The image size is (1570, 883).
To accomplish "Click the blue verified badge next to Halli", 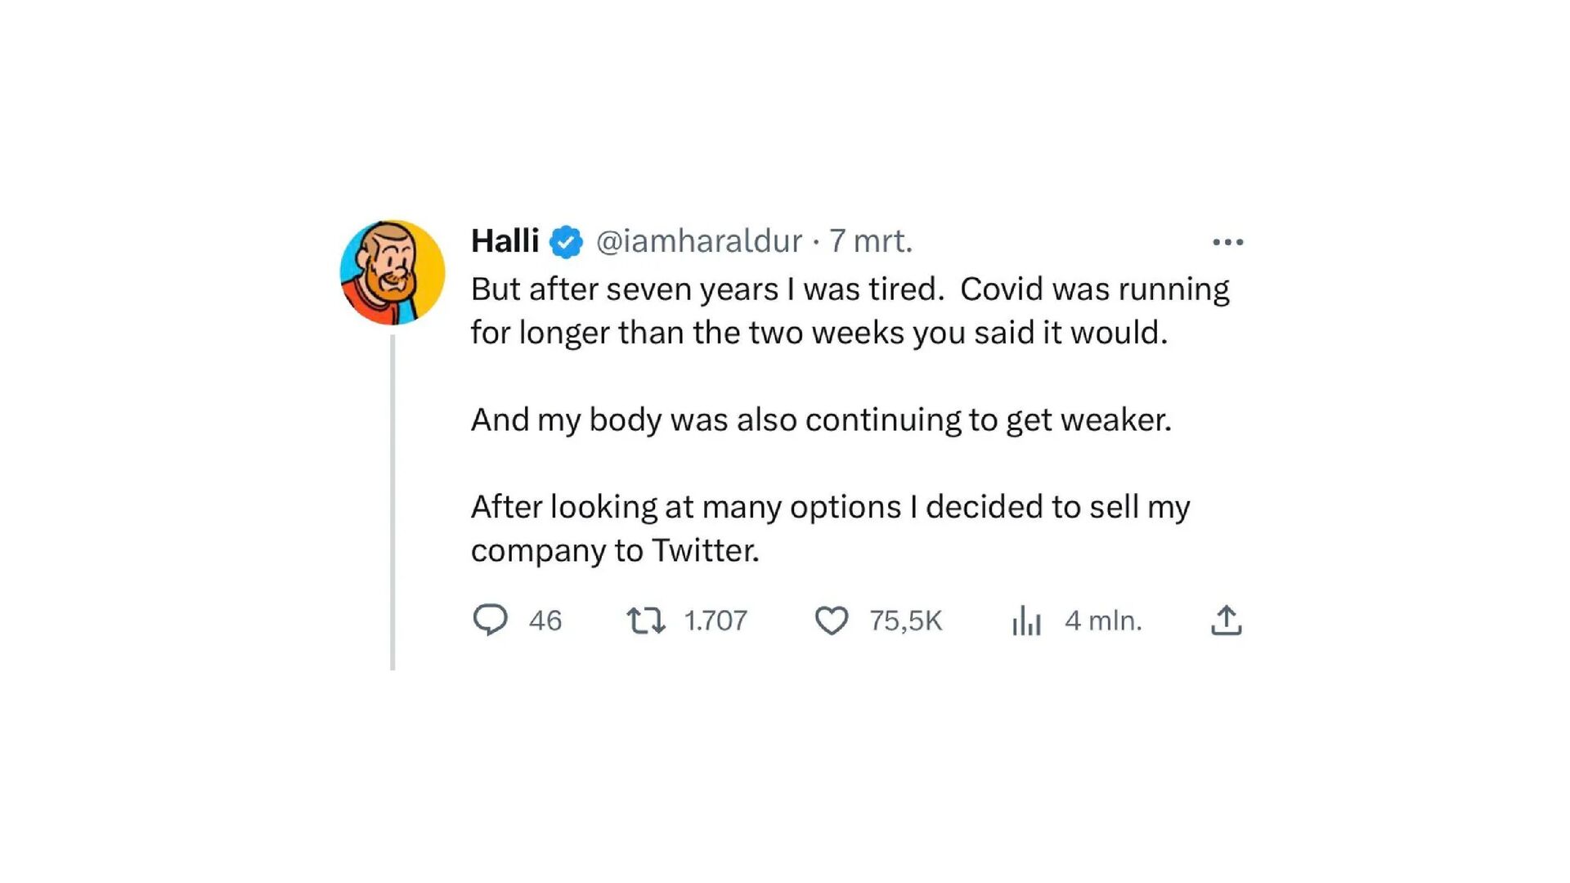I will pyautogui.click(x=566, y=242).
